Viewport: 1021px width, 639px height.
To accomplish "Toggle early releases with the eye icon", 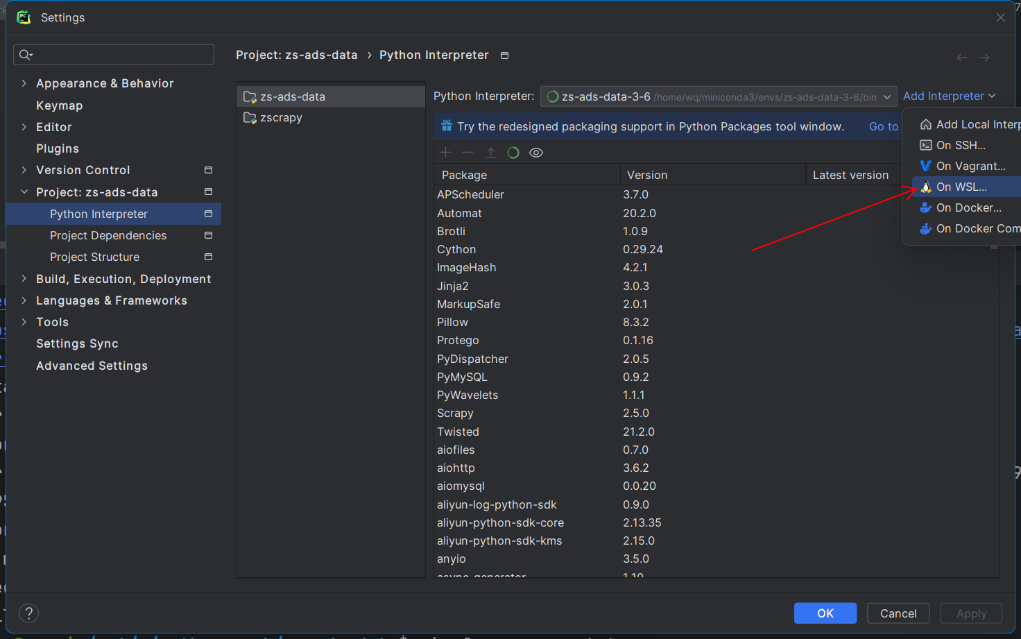I will click(x=535, y=152).
